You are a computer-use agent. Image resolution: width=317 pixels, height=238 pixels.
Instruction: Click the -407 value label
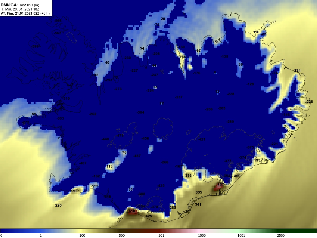[x=83, y=163]
